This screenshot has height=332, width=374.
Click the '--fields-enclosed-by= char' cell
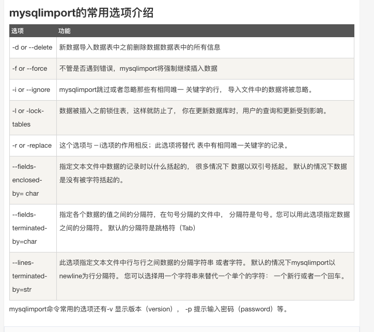pyautogui.click(x=33, y=180)
